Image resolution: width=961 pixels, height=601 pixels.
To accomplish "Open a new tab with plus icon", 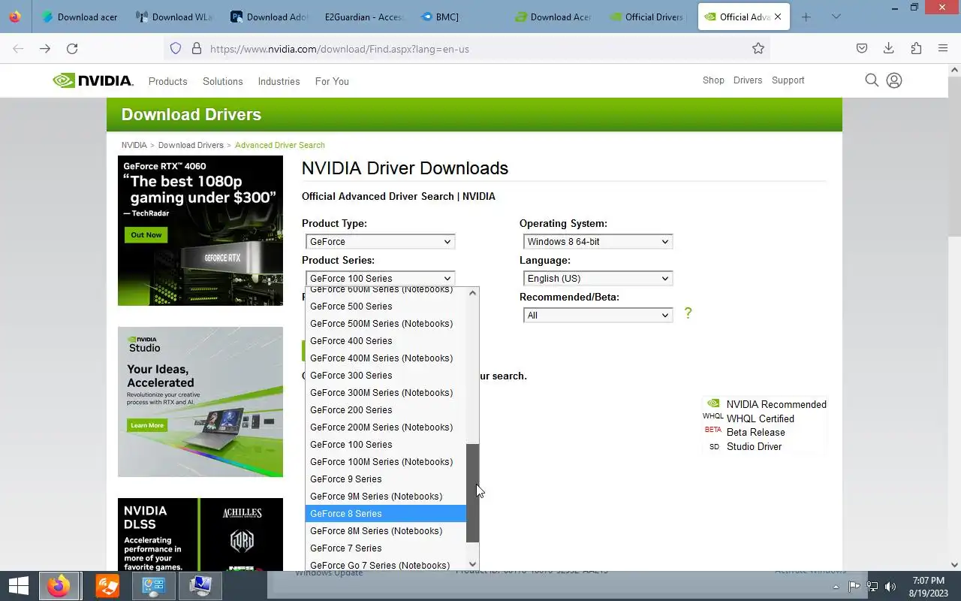I will point(806,17).
